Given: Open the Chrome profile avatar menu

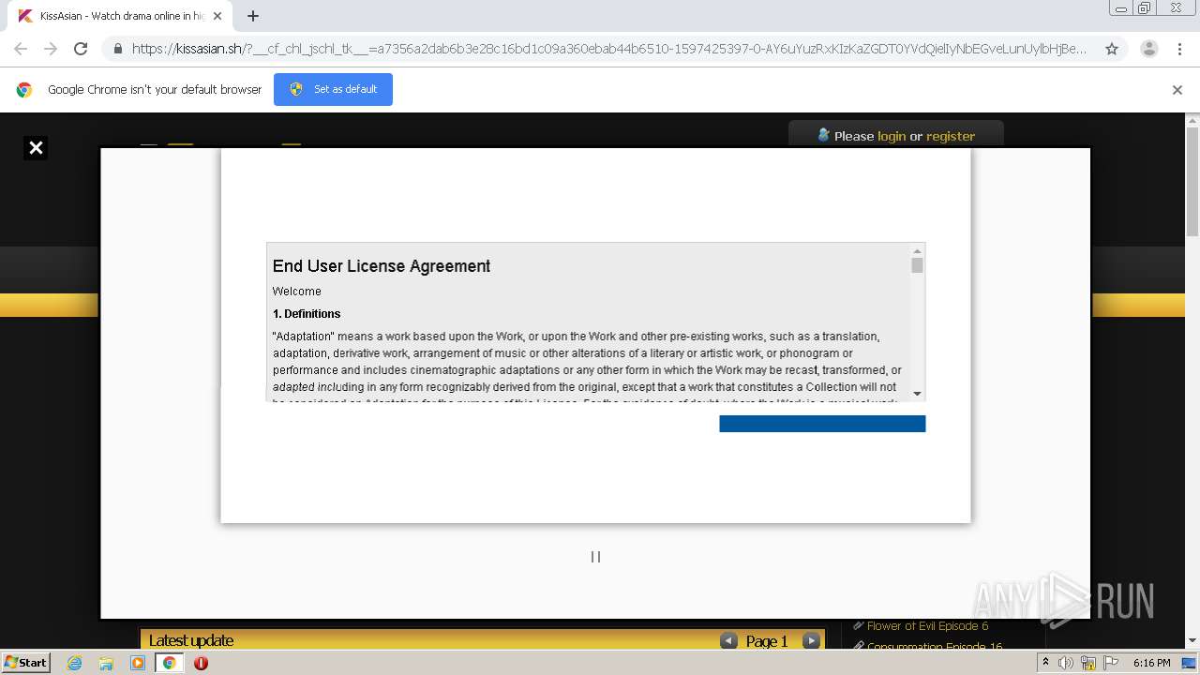Looking at the screenshot, I should click(1148, 49).
